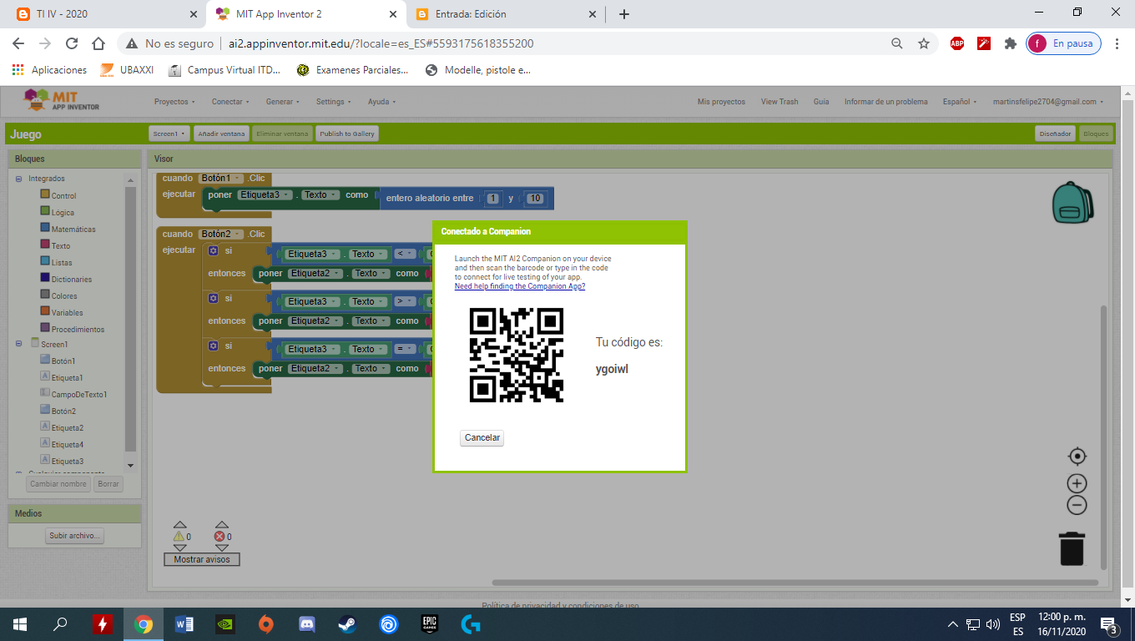This screenshot has width=1135, height=641.
Task: Select Botón2 component in tree
Action: tap(63, 411)
